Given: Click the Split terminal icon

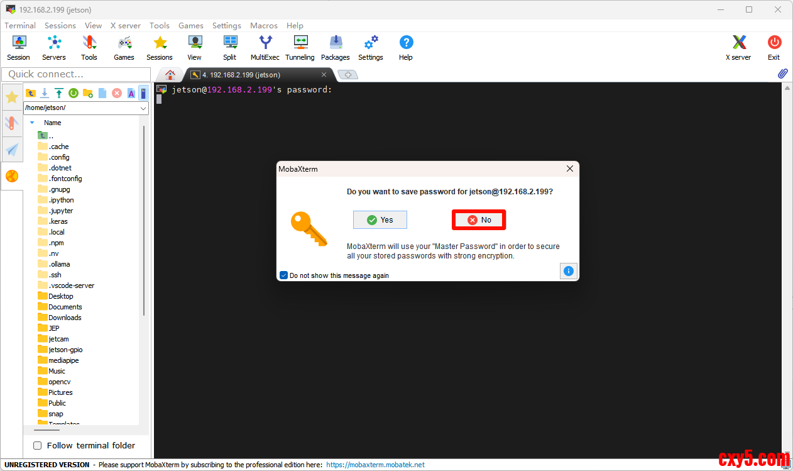Looking at the screenshot, I should pyautogui.click(x=230, y=48).
